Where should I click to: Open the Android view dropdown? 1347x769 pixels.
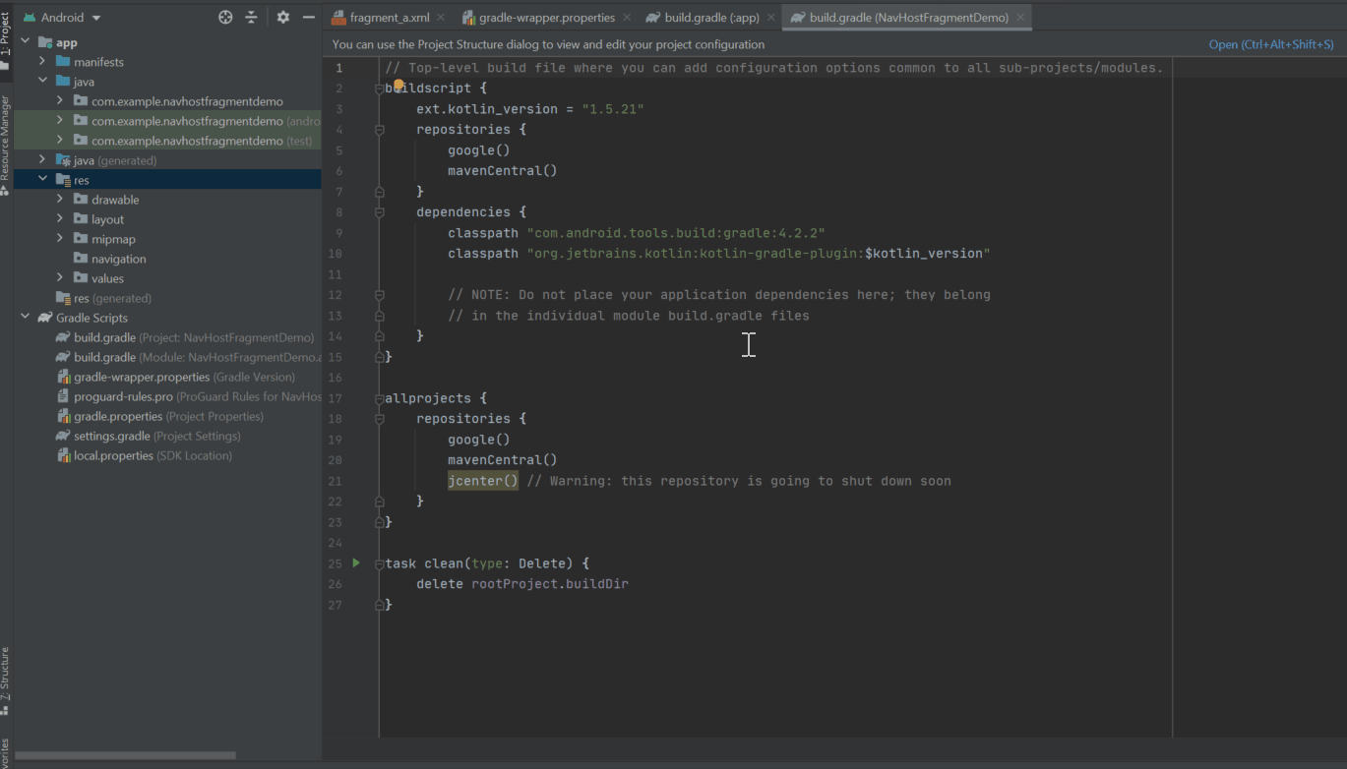(x=61, y=17)
